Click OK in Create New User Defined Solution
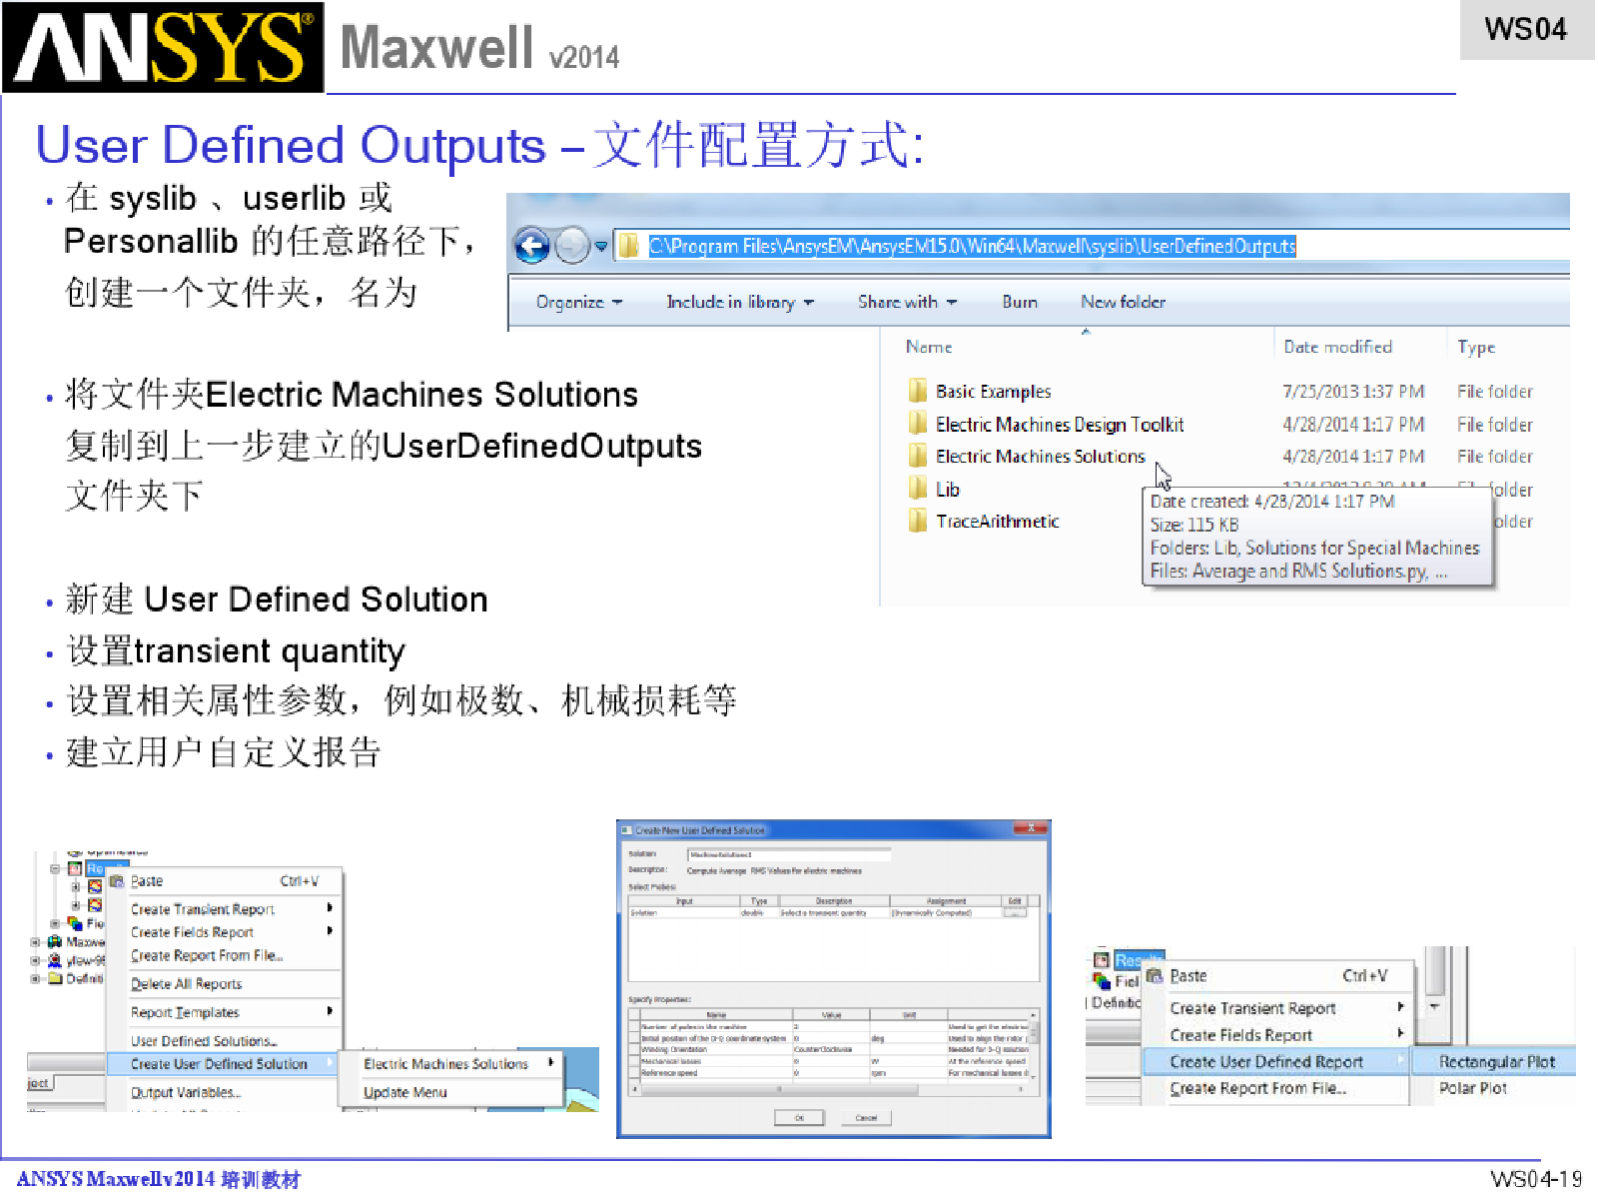The height and width of the screenshot is (1199, 1598). tap(799, 1118)
